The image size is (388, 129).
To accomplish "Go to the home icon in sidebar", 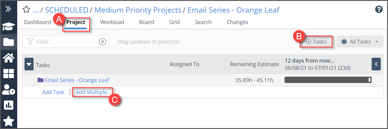I will coord(8,58).
